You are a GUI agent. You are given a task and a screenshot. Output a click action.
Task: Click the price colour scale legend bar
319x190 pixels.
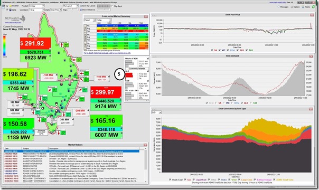[x=4, y=45]
